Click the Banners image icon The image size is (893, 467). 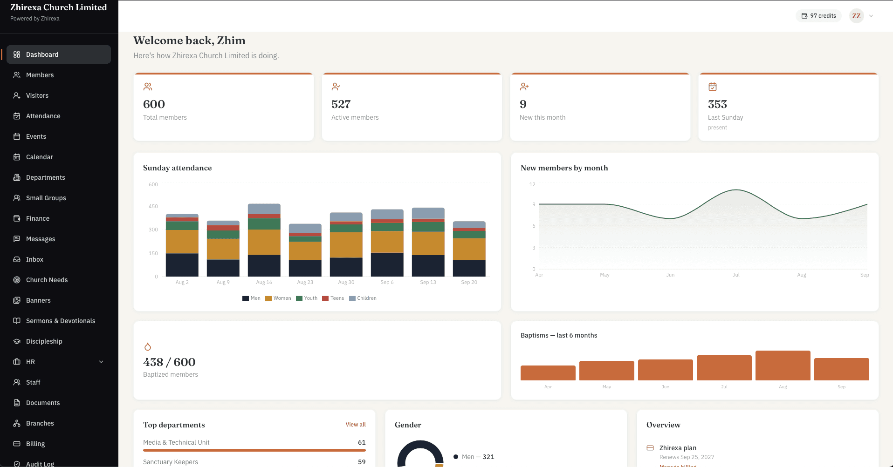pyautogui.click(x=17, y=300)
